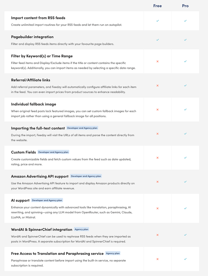Click the Free red cross for Filter by Keyword(s)
The width and height of the screenshot is (208, 276).
point(157,61)
